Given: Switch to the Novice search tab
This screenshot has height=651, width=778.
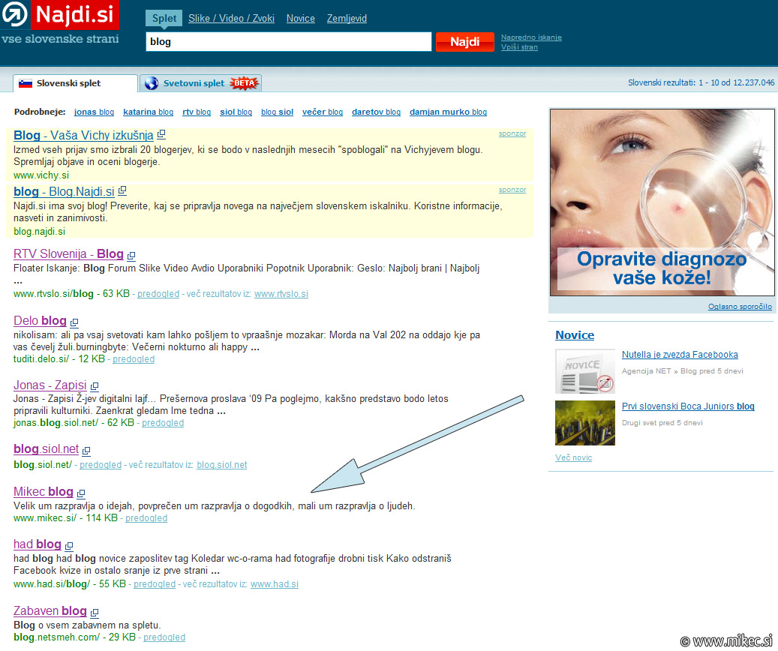Looking at the screenshot, I should (x=301, y=18).
